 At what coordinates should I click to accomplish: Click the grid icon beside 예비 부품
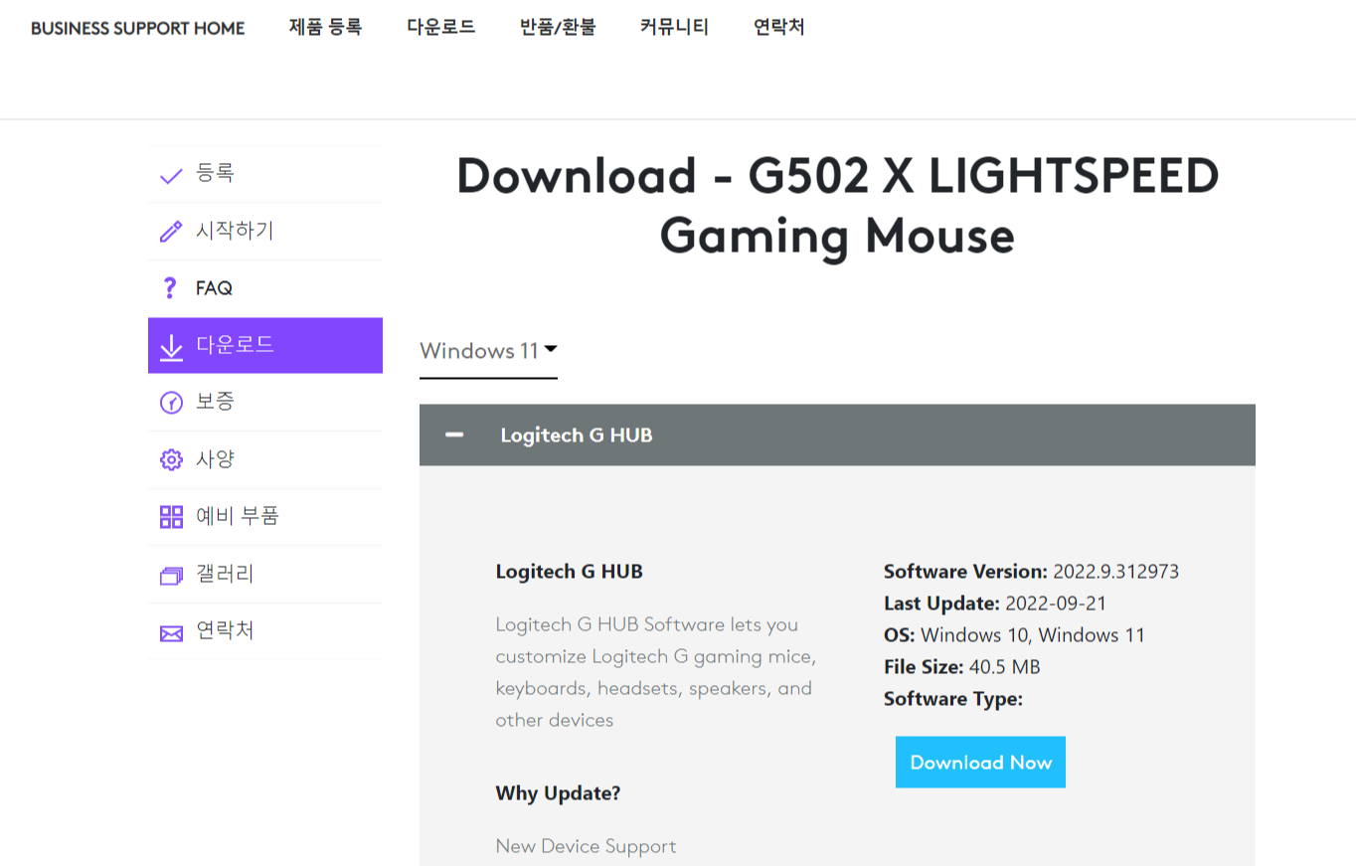tap(171, 517)
